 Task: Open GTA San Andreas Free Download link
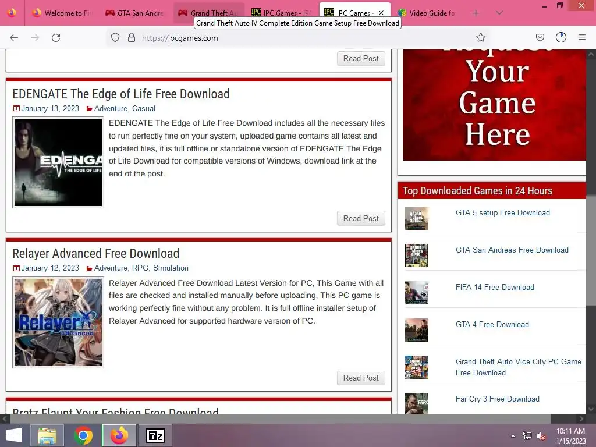512,250
